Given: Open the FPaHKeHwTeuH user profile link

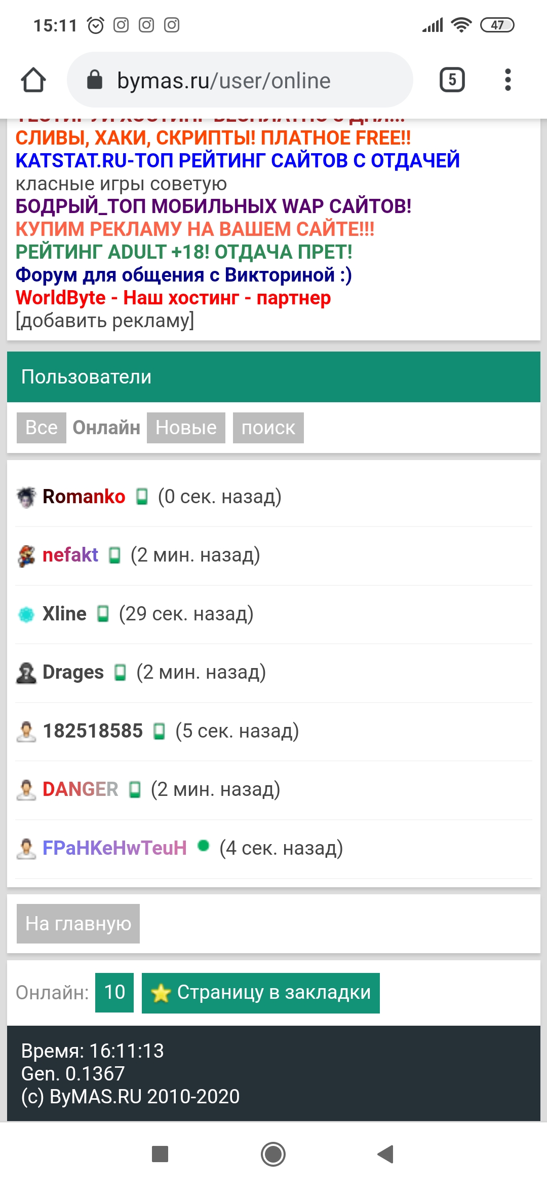Looking at the screenshot, I should coord(114,848).
